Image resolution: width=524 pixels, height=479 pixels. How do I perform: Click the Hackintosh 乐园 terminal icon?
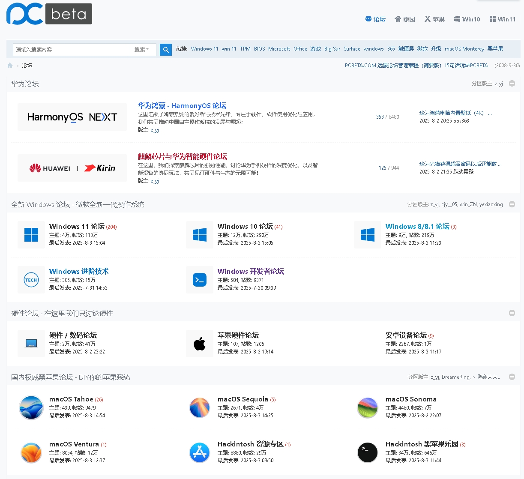368,452
